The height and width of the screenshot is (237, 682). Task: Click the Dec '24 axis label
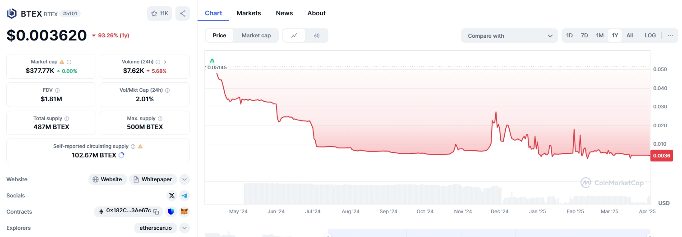coord(499,211)
